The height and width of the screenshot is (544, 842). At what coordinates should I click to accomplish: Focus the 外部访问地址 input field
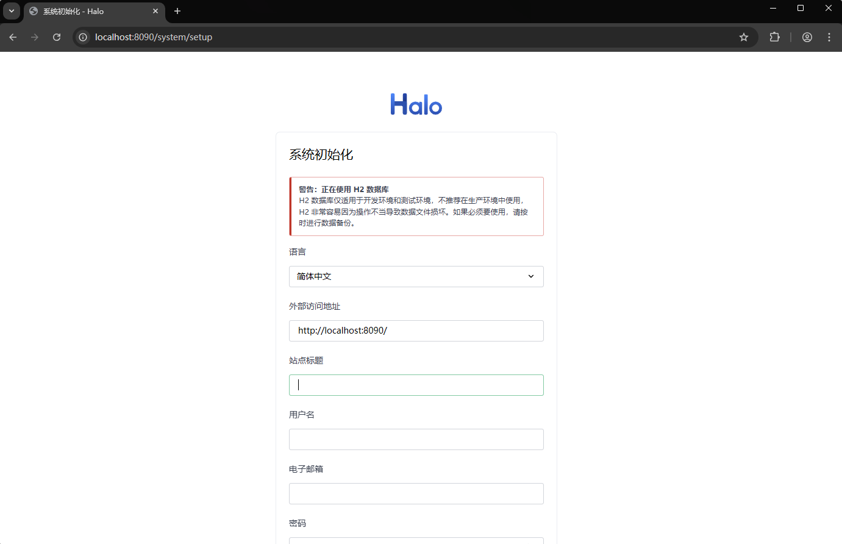coord(416,331)
